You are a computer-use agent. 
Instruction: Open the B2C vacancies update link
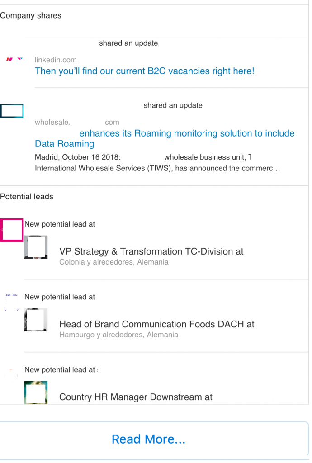point(145,71)
